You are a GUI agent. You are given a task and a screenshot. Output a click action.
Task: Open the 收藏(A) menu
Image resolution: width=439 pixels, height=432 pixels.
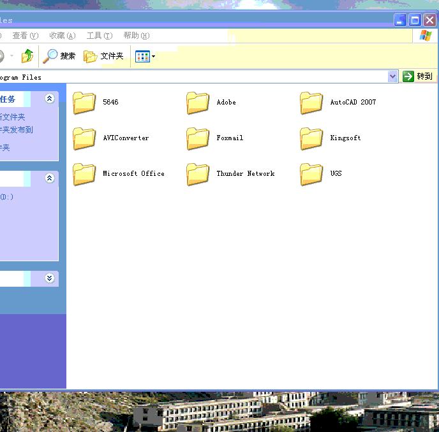pyautogui.click(x=63, y=36)
